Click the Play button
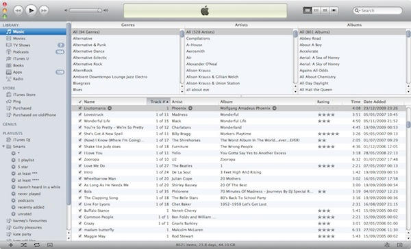 coord(31,10)
